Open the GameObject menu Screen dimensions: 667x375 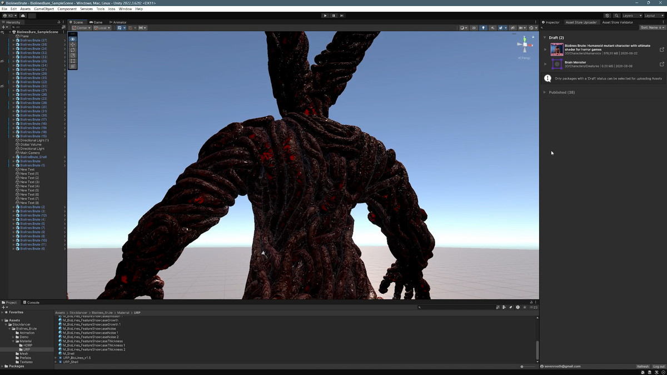[43, 9]
